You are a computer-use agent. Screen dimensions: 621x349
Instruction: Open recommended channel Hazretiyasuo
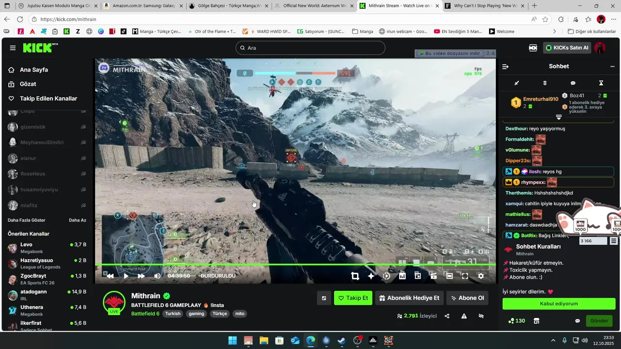click(x=47, y=263)
